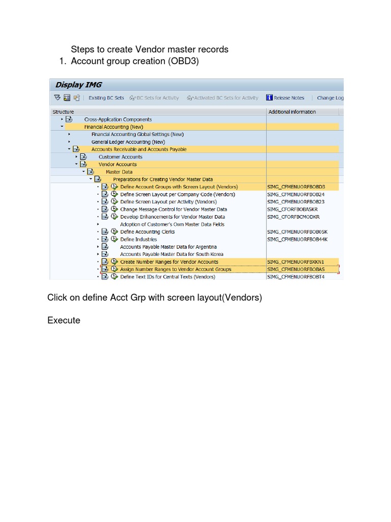Viewport: 391px width, 522px height.
Task: Click the second toolbar icon beside expand-all
Action: coord(67,97)
